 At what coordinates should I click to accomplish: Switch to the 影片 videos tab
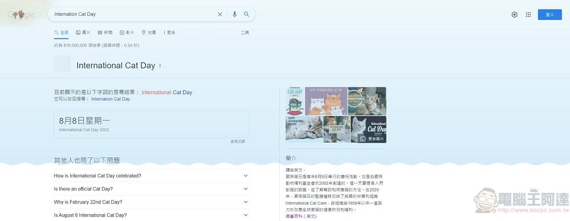click(x=127, y=32)
